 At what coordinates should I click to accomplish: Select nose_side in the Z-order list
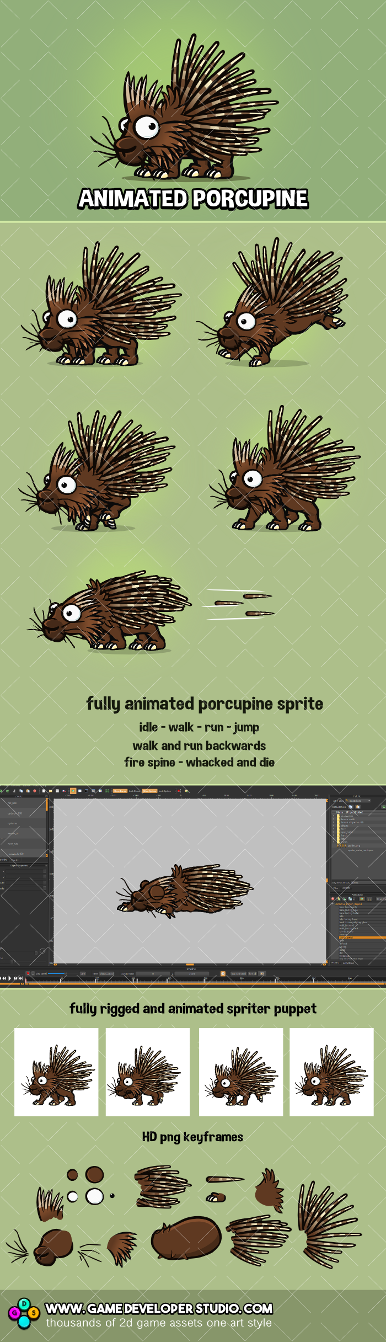(22, 844)
